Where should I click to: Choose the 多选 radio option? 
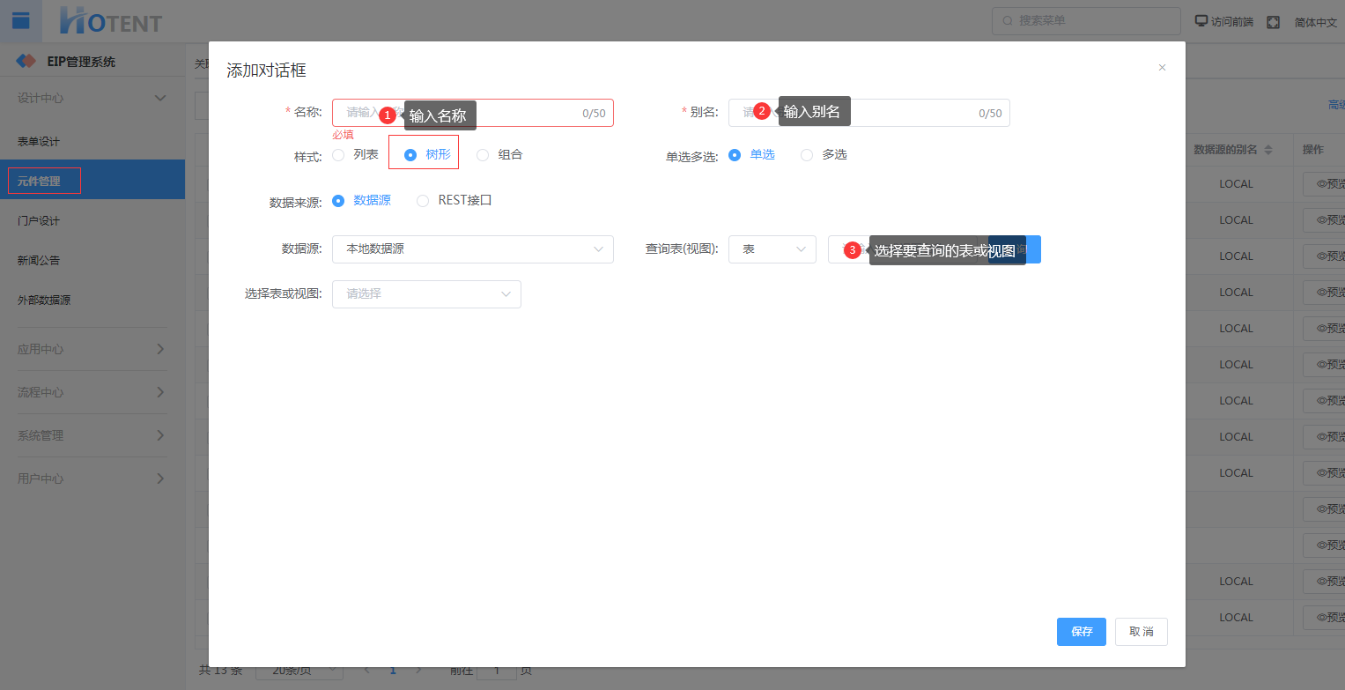pyautogui.click(x=807, y=155)
